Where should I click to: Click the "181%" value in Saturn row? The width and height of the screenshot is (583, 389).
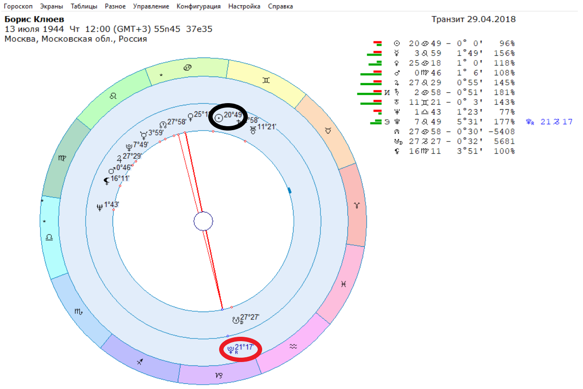[x=504, y=92]
